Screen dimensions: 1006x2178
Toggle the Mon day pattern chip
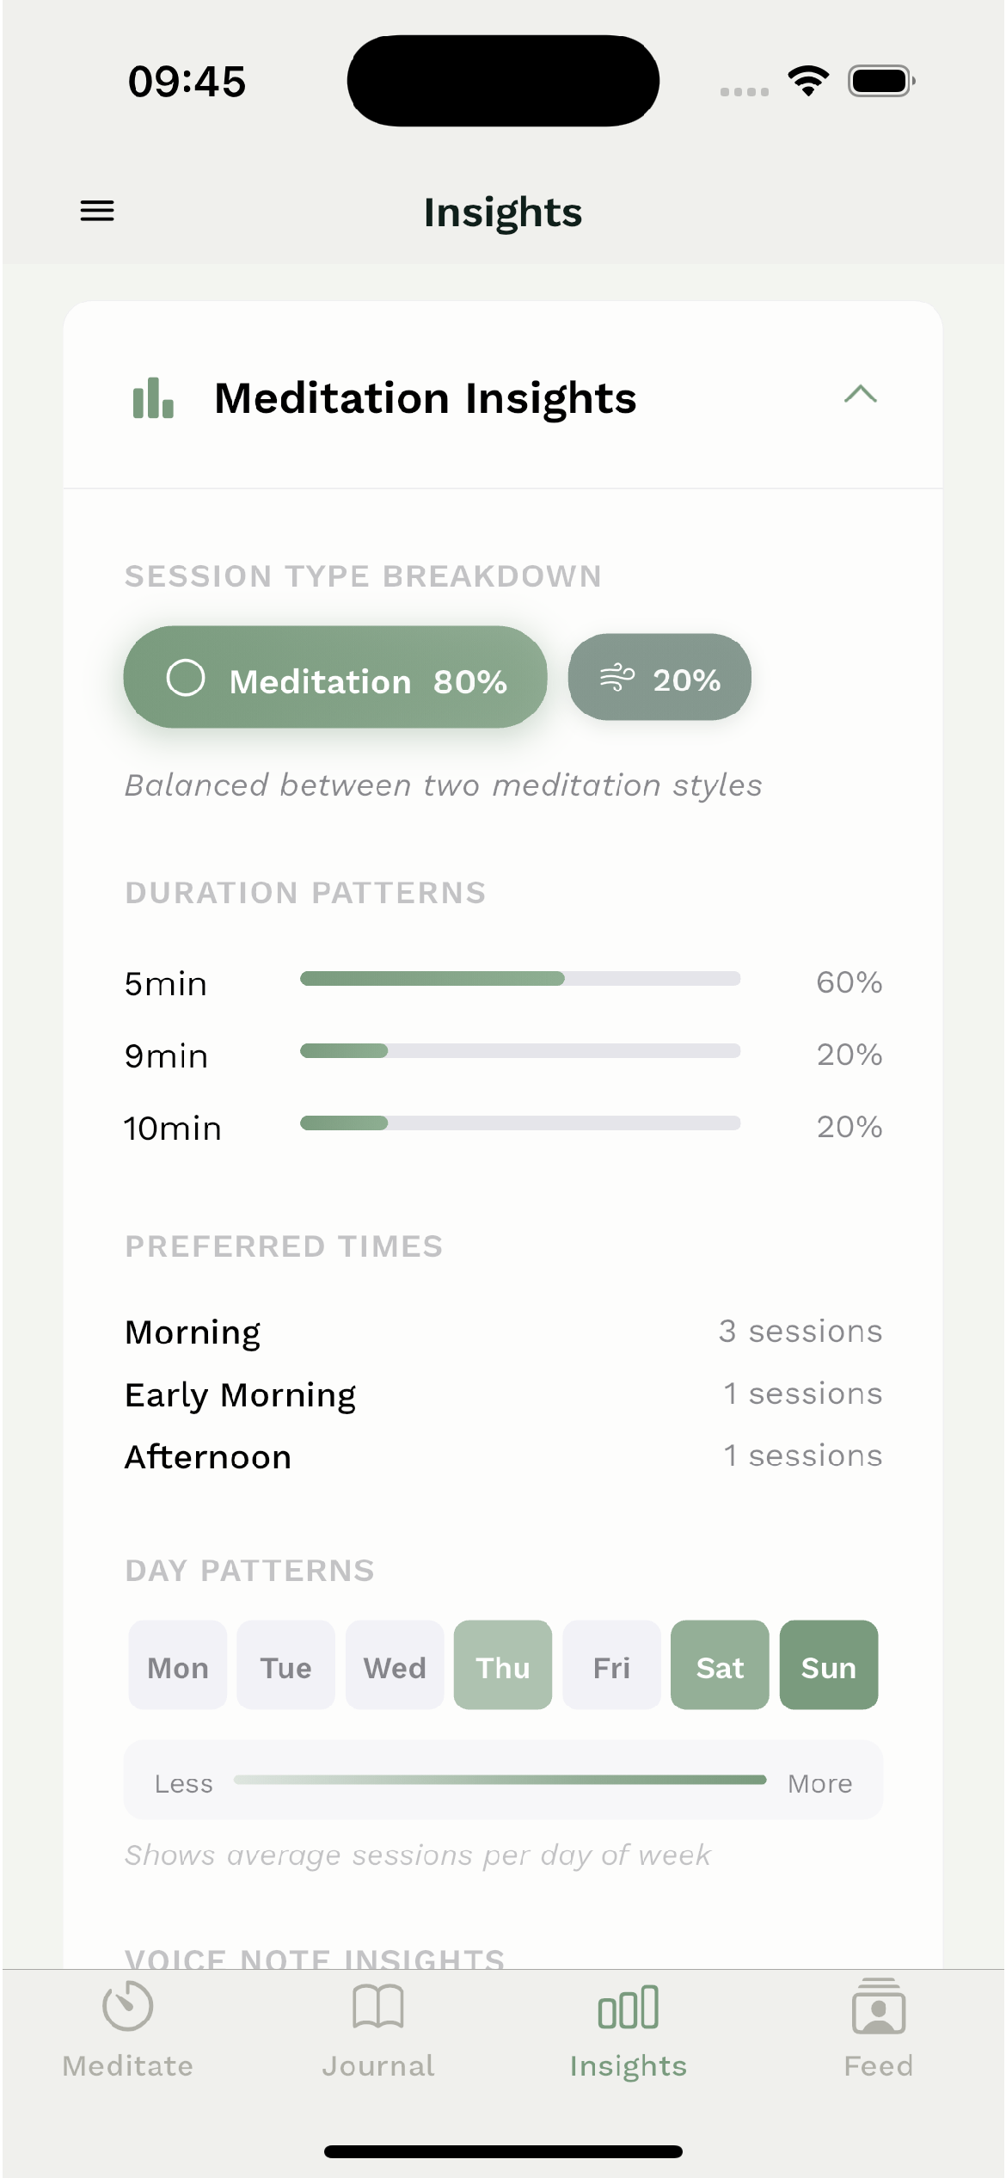click(177, 1665)
